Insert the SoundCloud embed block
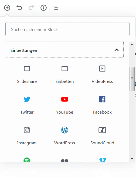136x177 pixels. coord(102,130)
